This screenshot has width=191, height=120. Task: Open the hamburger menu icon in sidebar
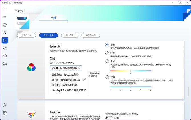click(x=5, y=17)
